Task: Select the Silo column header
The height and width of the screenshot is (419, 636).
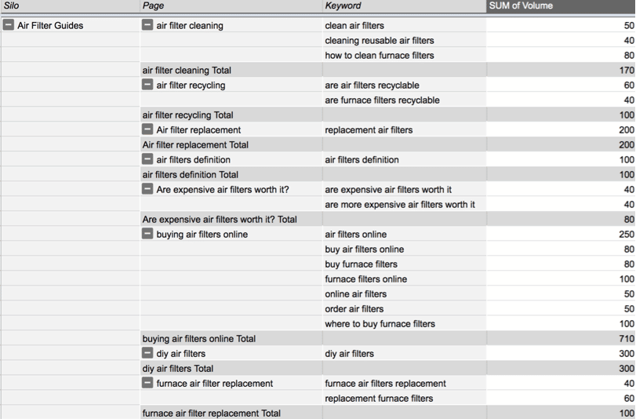Action: [70, 6]
